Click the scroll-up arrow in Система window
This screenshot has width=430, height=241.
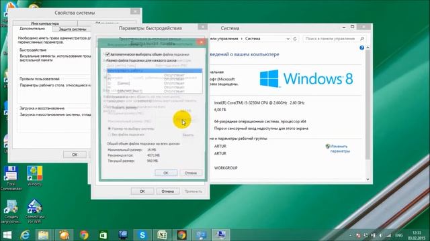click(368, 48)
